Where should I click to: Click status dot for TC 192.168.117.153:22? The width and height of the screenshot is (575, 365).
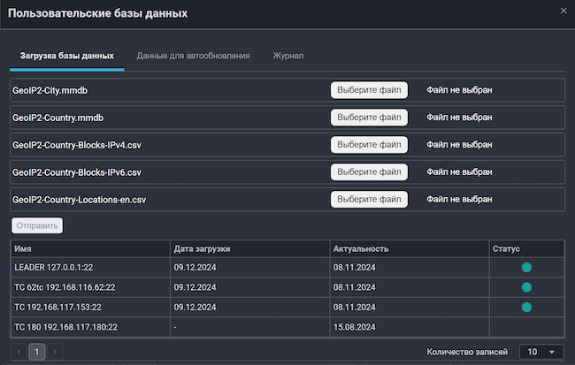[526, 308]
